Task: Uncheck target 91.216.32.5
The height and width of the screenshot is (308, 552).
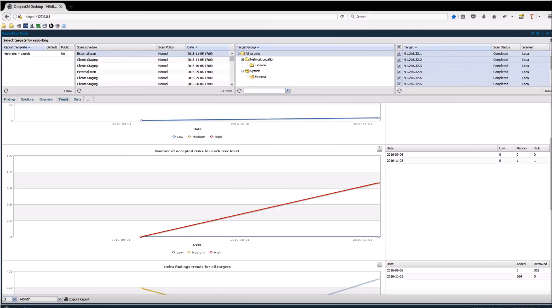Action: tap(399, 78)
